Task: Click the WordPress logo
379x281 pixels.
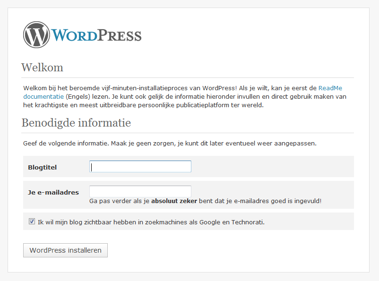Action: (82, 34)
